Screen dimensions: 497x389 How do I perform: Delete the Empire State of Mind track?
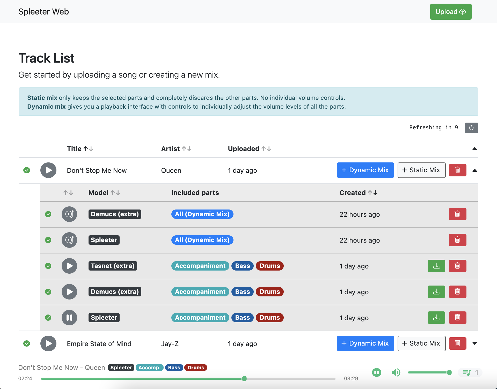[x=457, y=343]
